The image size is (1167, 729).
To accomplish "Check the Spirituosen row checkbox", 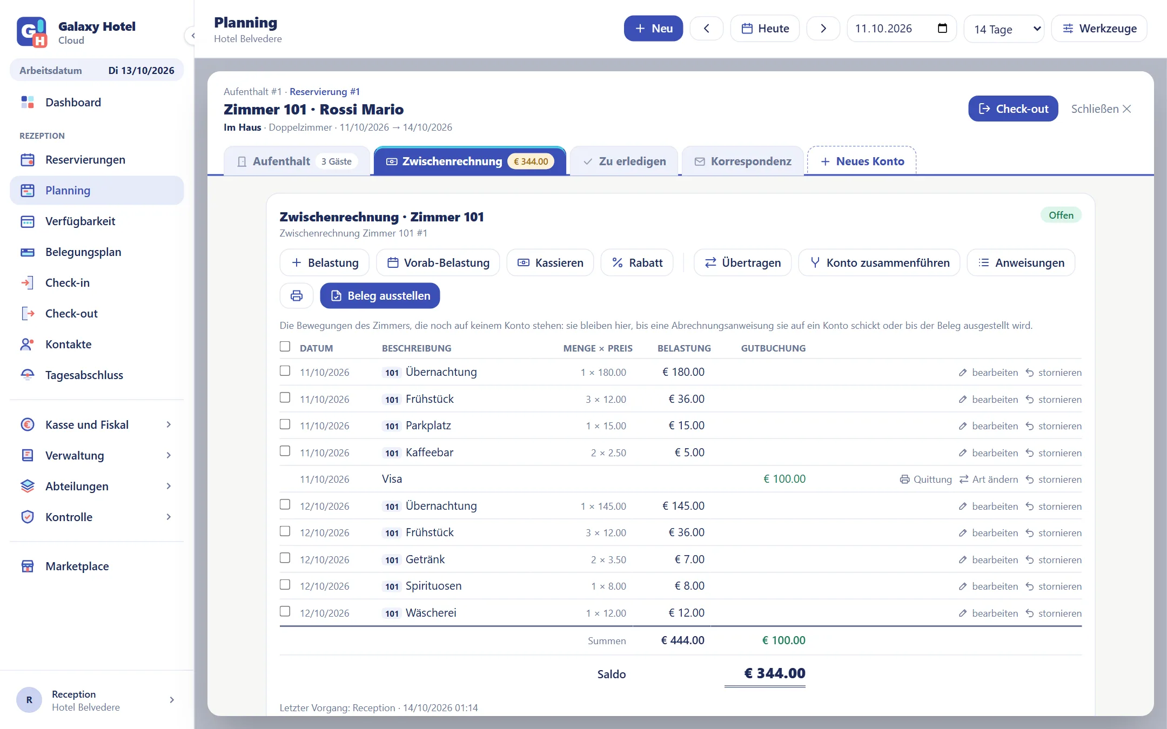I will coord(285,585).
